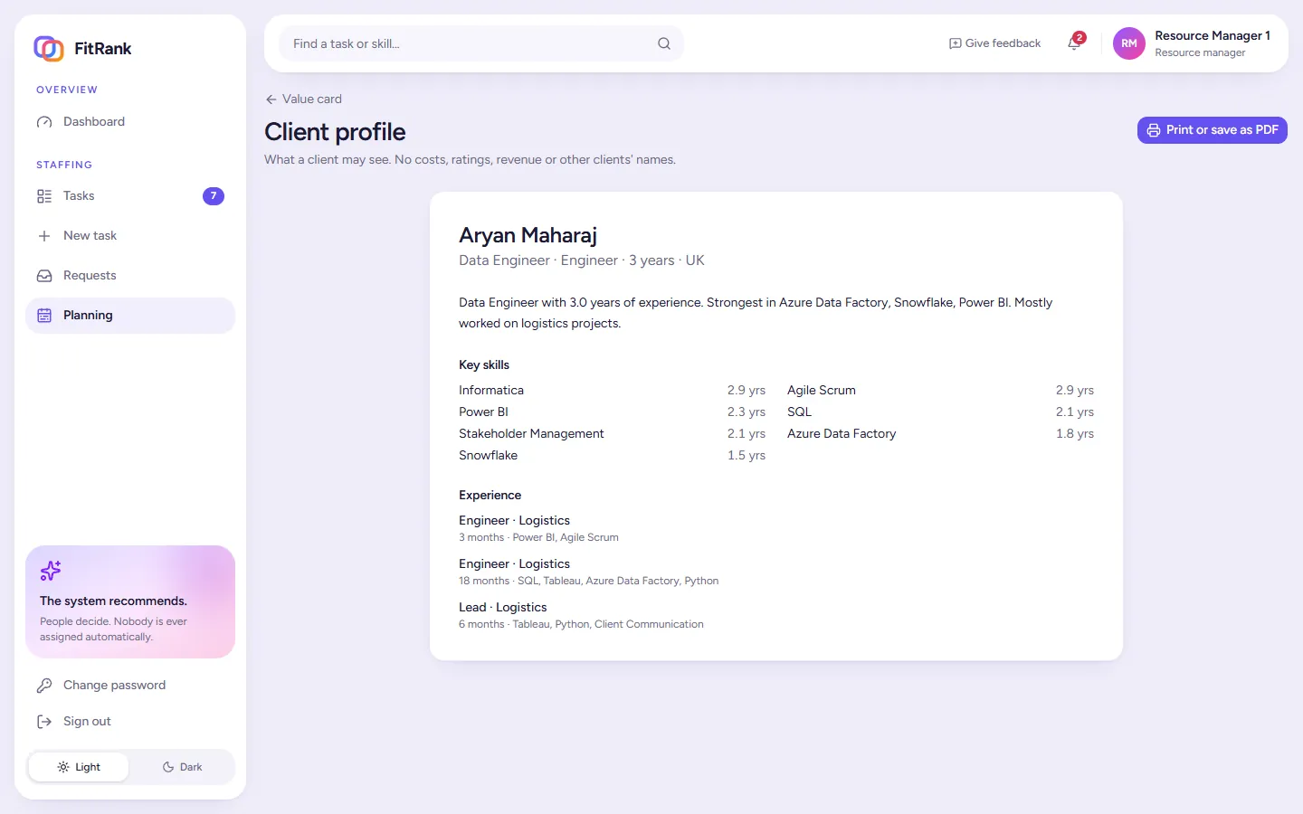Viewport: 1303px width, 814px height.
Task: Click the Give feedback speech icon
Action: coord(955,43)
